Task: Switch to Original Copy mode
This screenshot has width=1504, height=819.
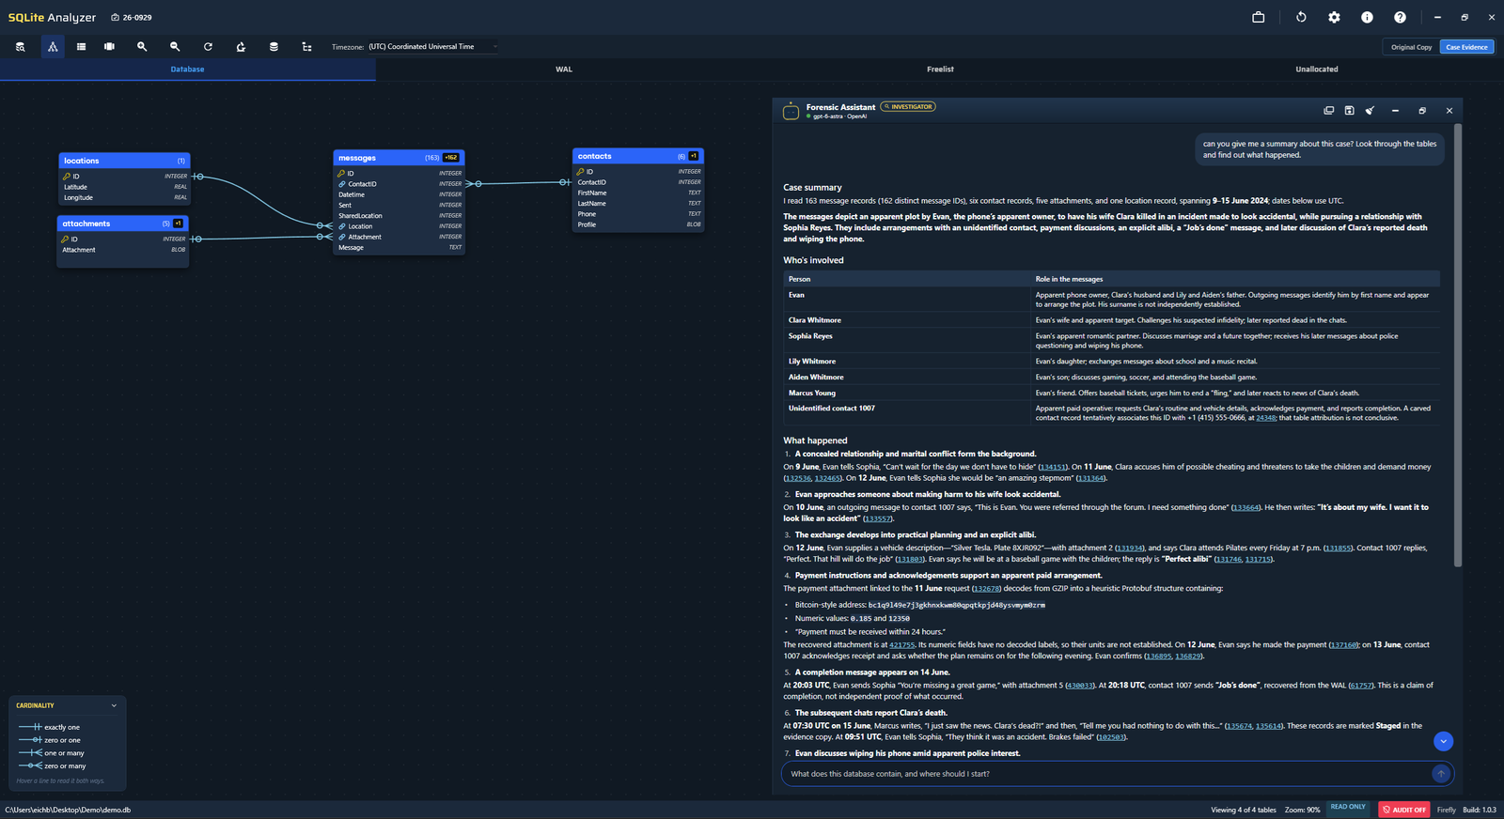Action: click(x=1412, y=47)
